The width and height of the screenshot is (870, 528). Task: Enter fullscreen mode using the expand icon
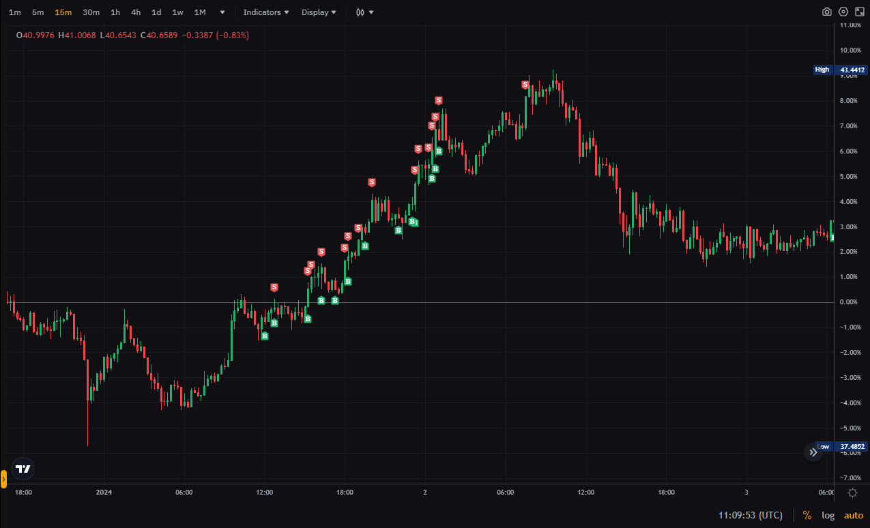(858, 12)
